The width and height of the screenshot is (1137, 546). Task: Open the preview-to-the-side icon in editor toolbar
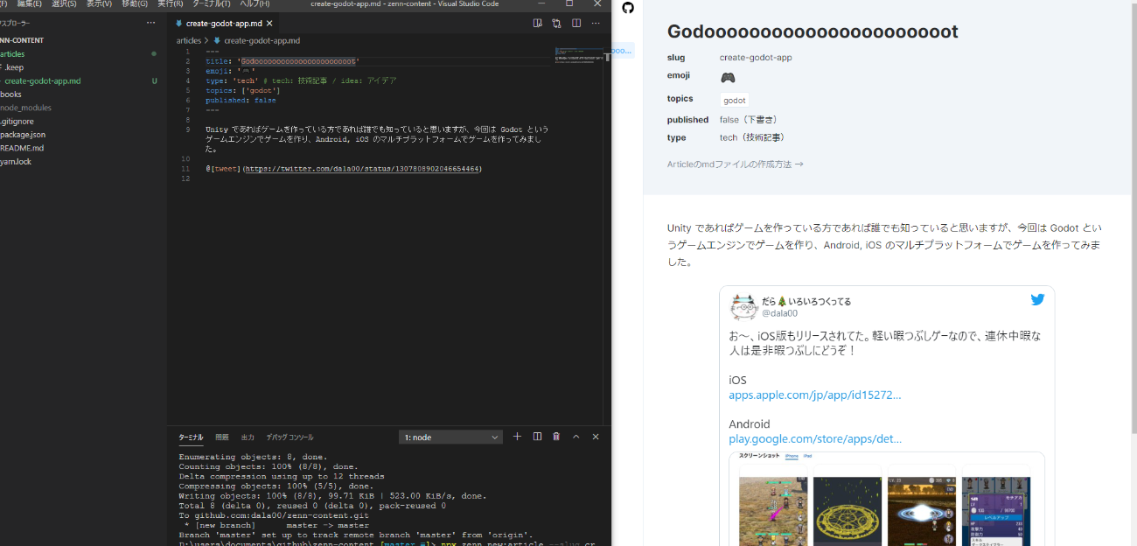pyautogui.click(x=537, y=23)
